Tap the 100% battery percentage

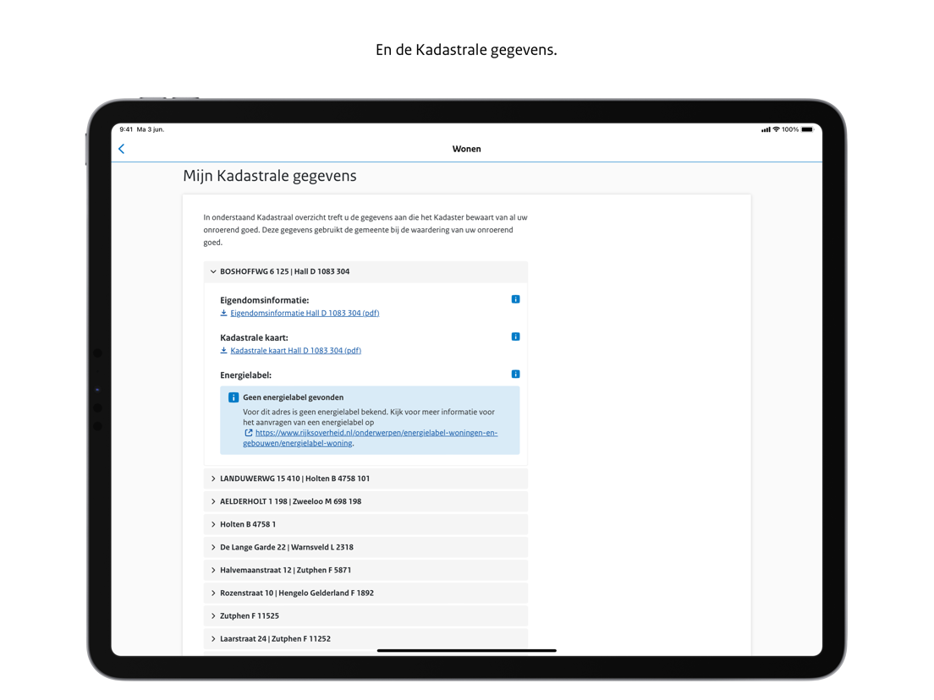click(x=790, y=129)
